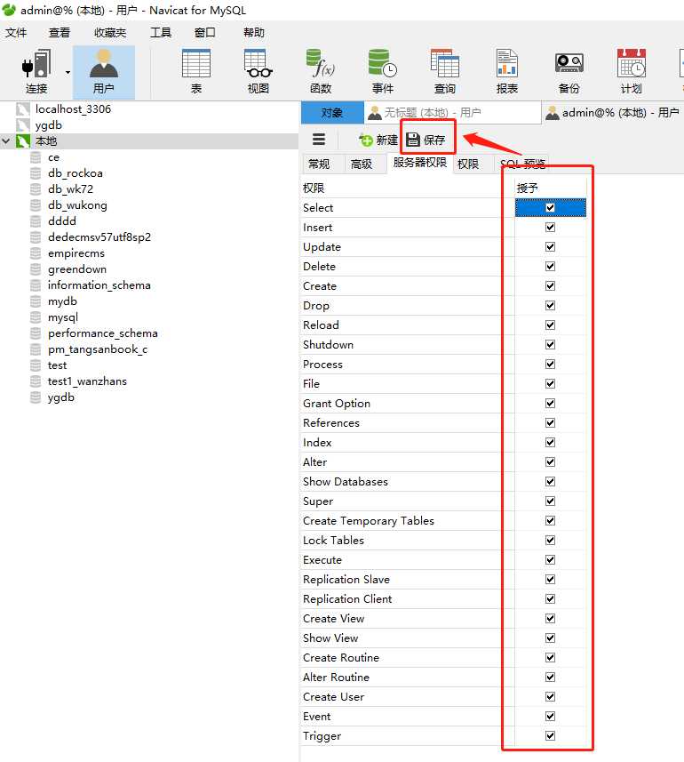
Task: Click database icon next to test
Action: [x=36, y=365]
